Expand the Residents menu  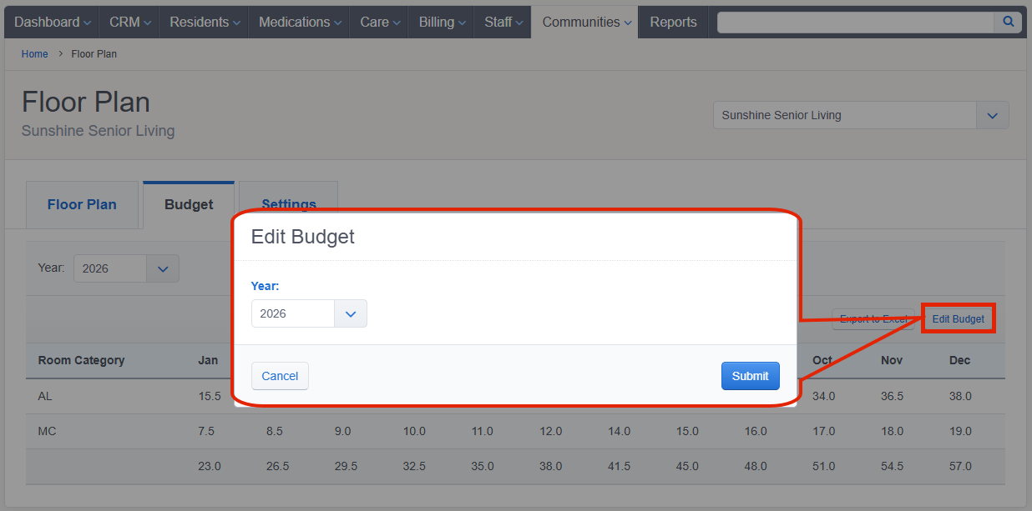[x=204, y=23]
